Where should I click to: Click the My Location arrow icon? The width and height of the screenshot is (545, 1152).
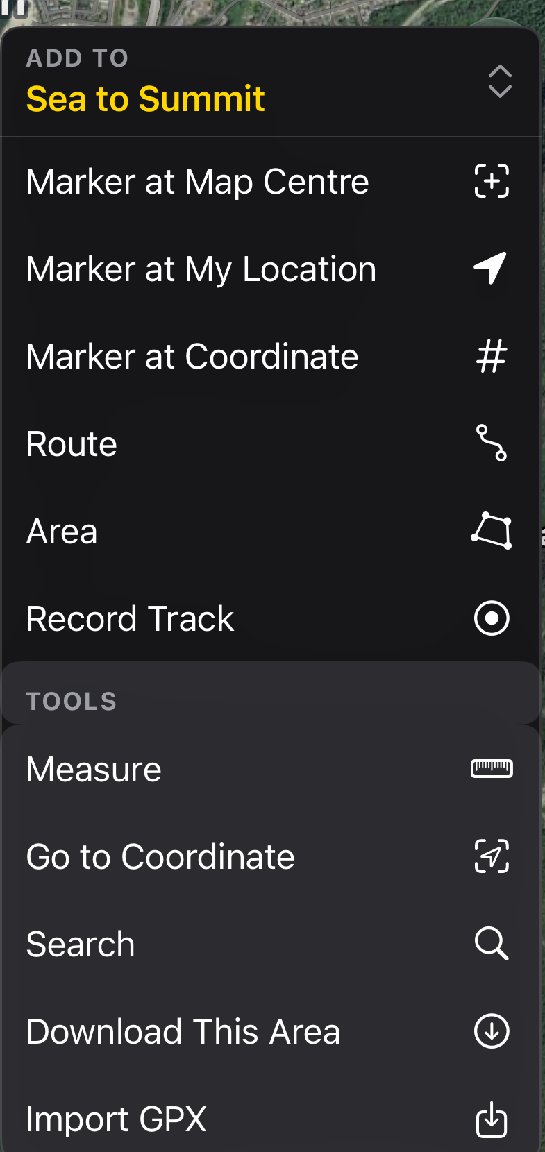490,269
